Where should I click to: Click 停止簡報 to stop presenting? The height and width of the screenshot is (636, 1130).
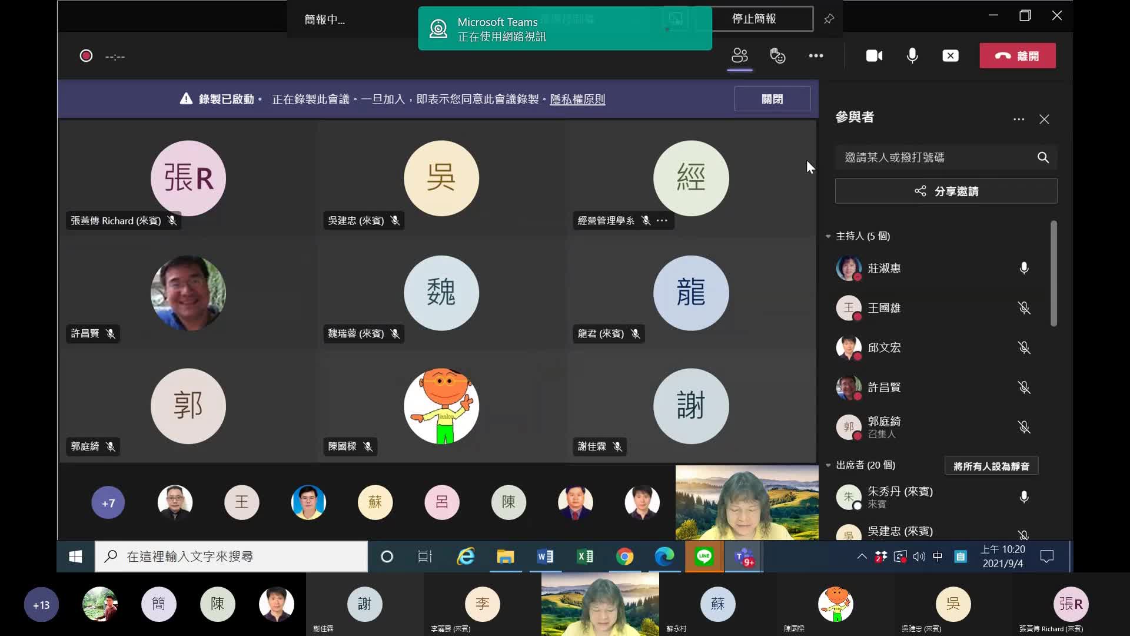pos(754,19)
